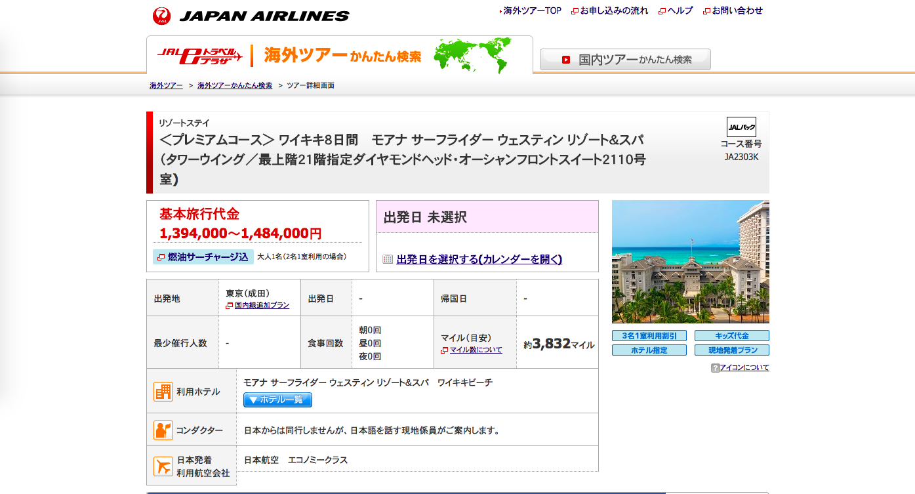Click the world map graphic

click(x=472, y=54)
